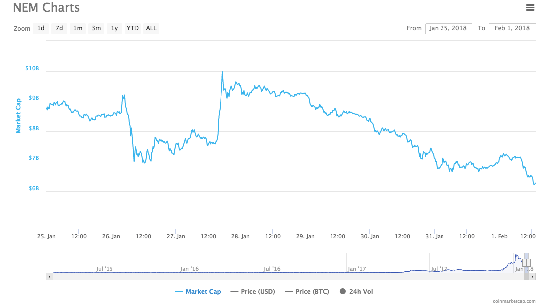Click the navigator right scroll arrow
Viewport: 553px width, 305px height.
(532, 276)
